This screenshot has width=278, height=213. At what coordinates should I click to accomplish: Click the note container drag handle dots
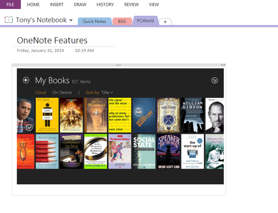pyautogui.click(x=118, y=65)
